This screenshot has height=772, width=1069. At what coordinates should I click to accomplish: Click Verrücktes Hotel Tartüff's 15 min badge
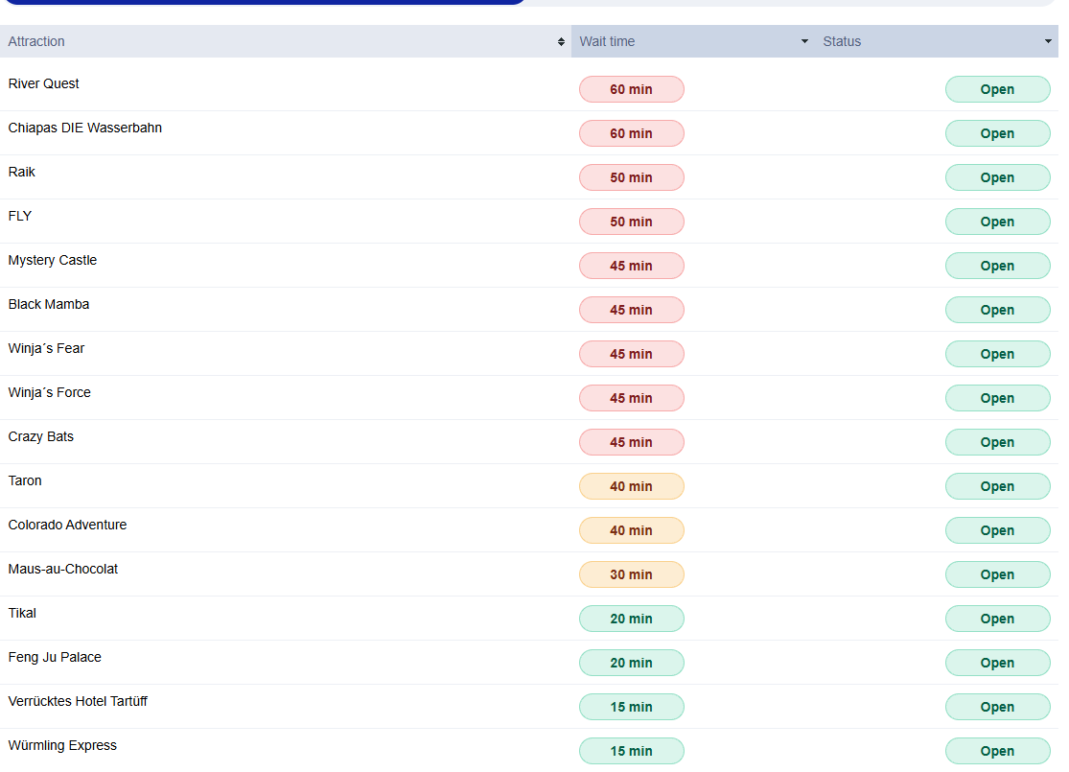pos(631,707)
